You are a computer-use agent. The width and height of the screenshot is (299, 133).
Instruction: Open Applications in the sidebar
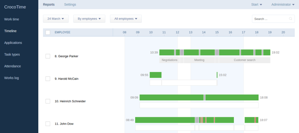(13, 43)
